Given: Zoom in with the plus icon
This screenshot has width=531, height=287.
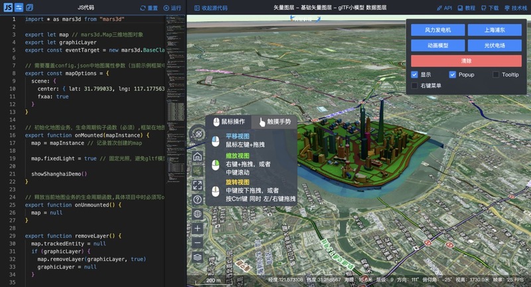Looking at the screenshot, I should [197, 228].
